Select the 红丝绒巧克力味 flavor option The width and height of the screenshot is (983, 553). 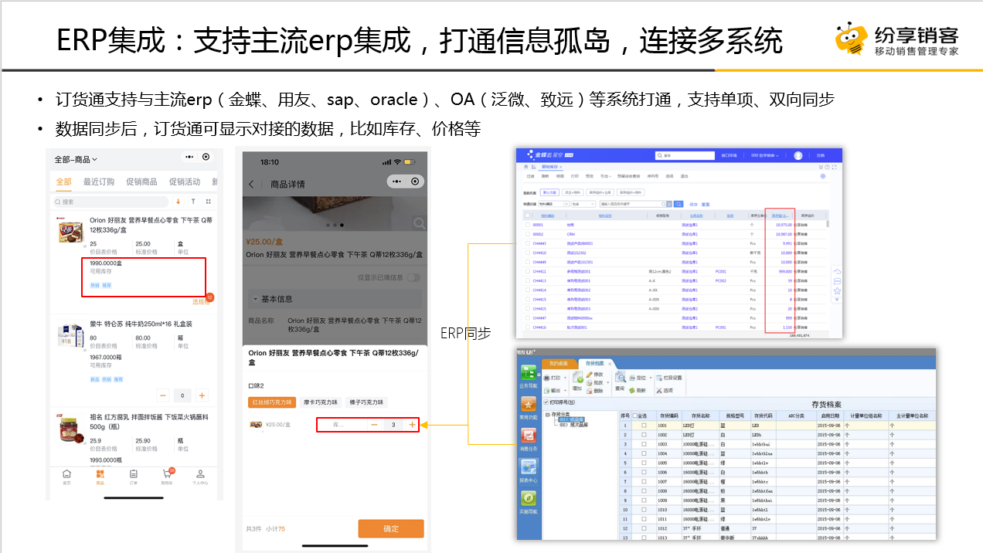[x=271, y=402]
